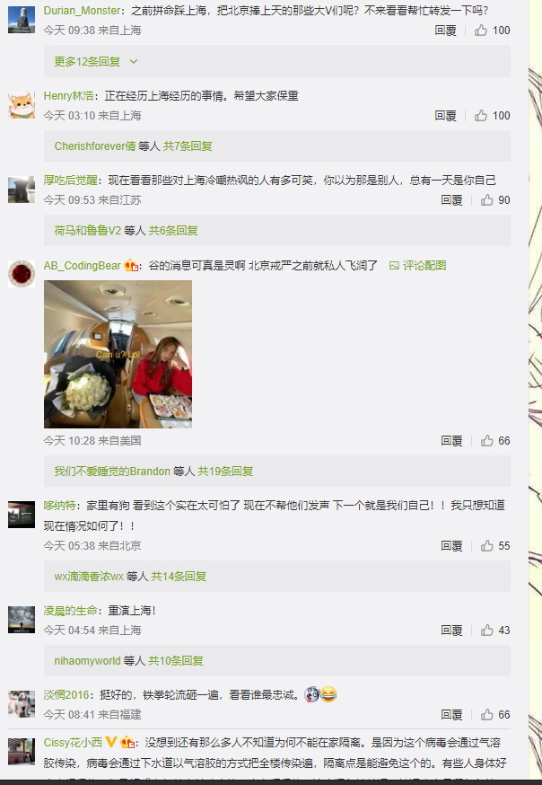542x785 pixels.
Task: Expand the 共19条回复 reply thread
Action: pos(225,472)
